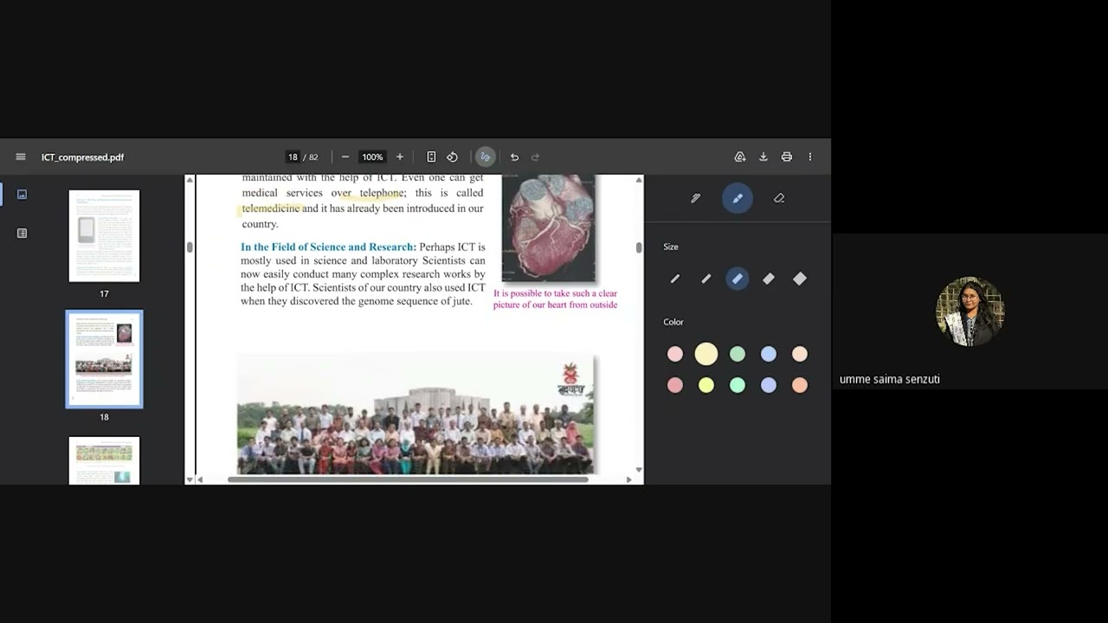1108x623 pixels.
Task: Choose the largest highlighter size
Action: (800, 279)
